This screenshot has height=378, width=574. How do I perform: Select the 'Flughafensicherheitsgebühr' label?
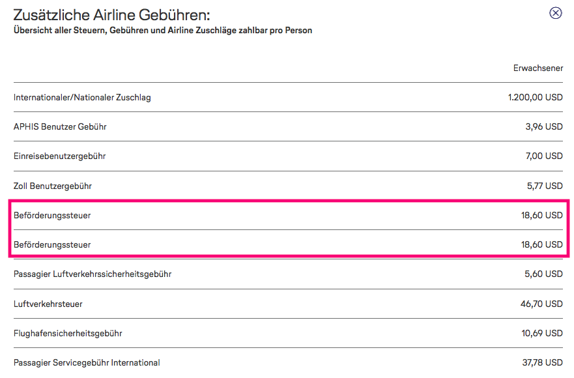(68, 333)
